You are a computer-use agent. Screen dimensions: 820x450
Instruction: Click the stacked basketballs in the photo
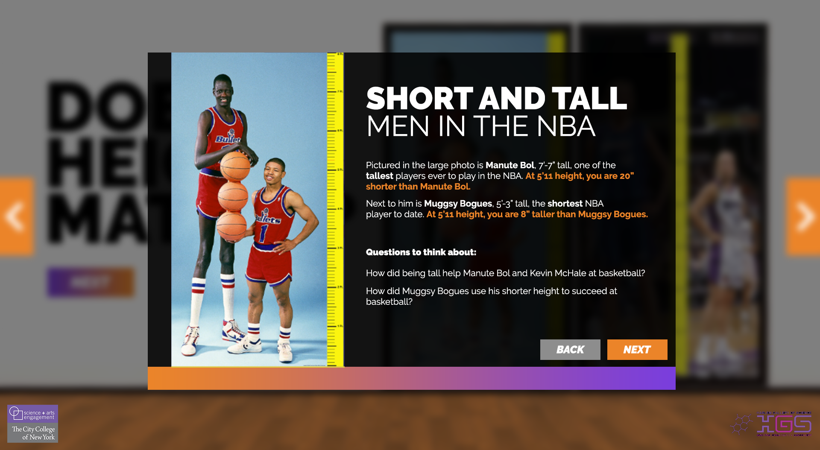233,196
